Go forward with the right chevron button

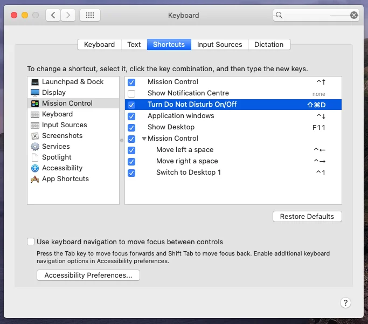click(68, 15)
